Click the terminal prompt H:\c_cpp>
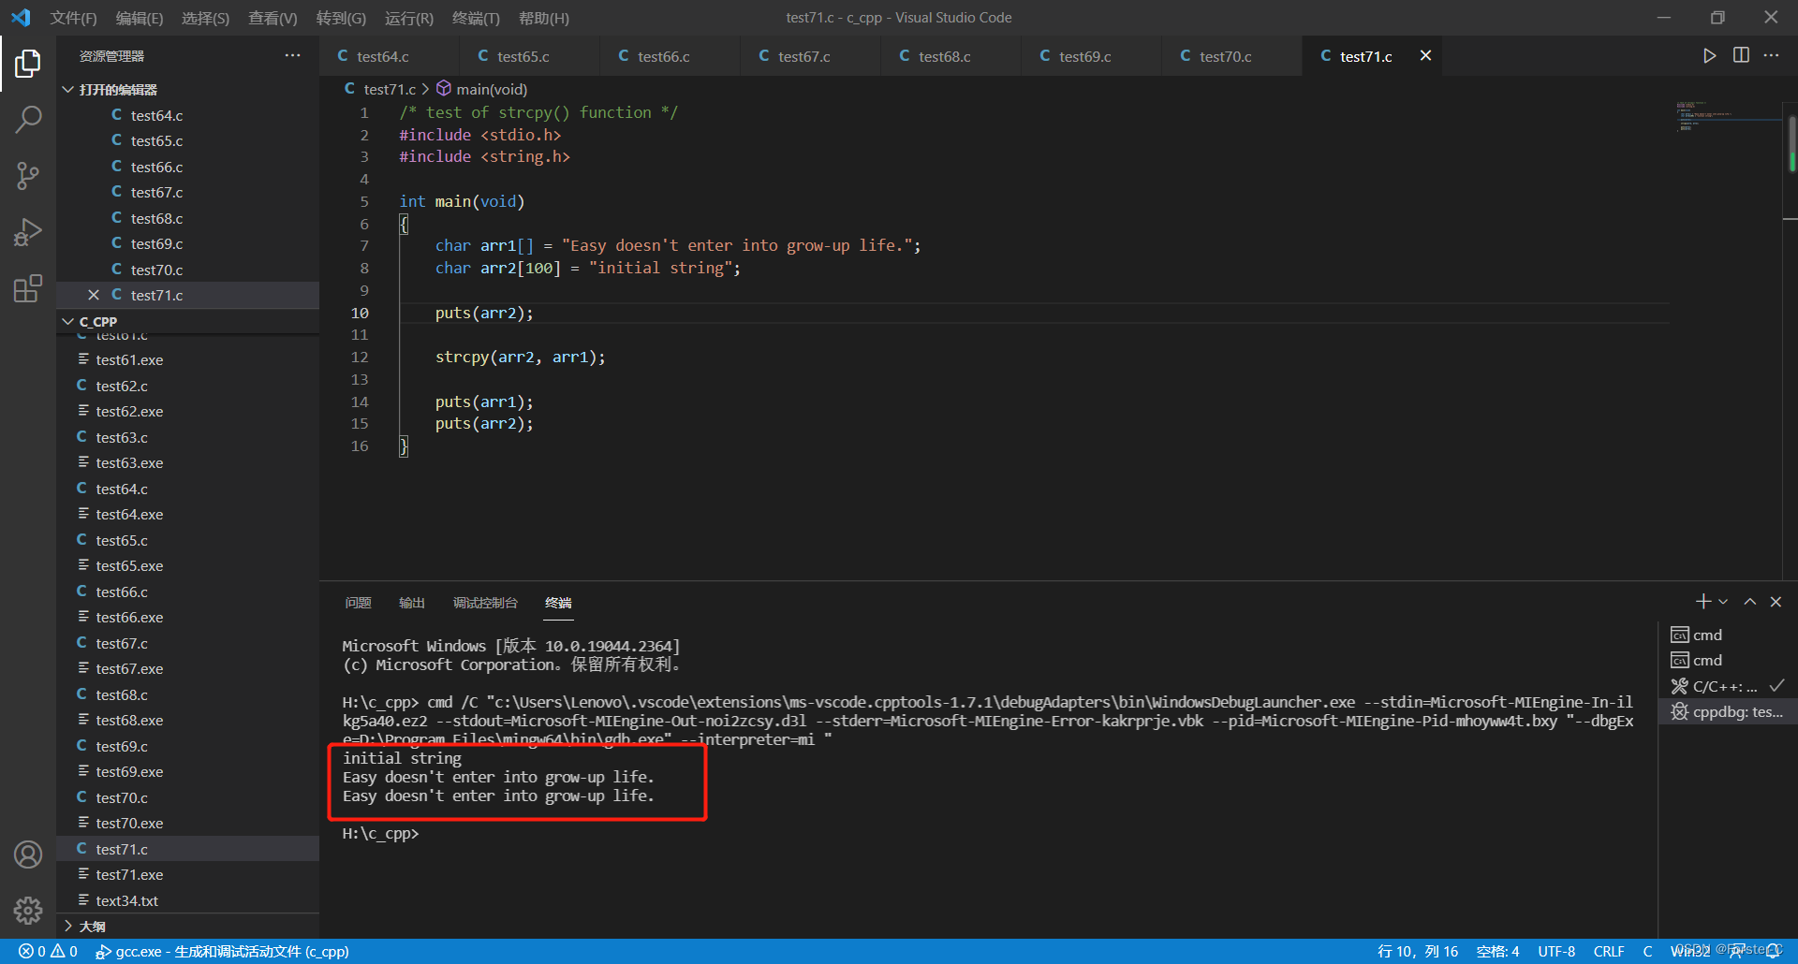Screen dimensions: 1798x964 coord(380,834)
